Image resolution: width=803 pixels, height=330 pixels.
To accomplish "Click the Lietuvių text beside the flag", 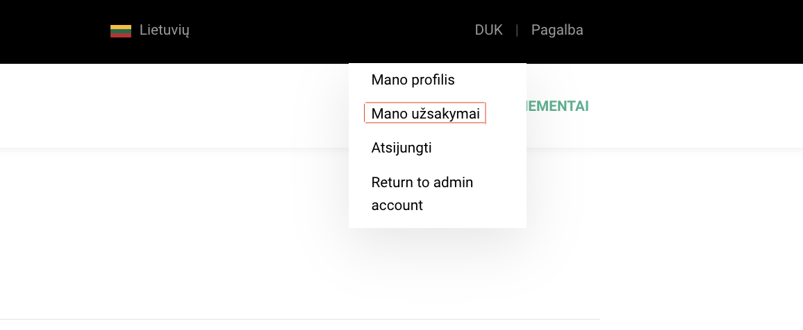I will pos(165,31).
